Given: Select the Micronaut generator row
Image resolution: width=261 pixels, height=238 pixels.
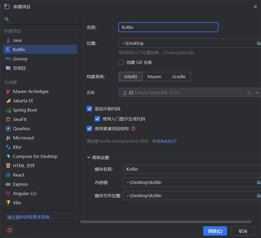Looking at the screenshot, I should (x=40, y=138).
